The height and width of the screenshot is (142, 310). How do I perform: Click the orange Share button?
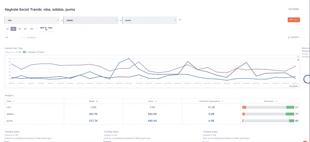294,20
